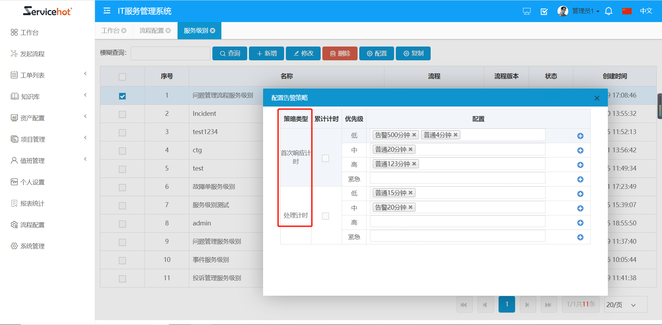Image resolution: width=662 pixels, height=325 pixels.
Task: Add config for 首次响应计时 低 priority row
Action: [x=580, y=136]
